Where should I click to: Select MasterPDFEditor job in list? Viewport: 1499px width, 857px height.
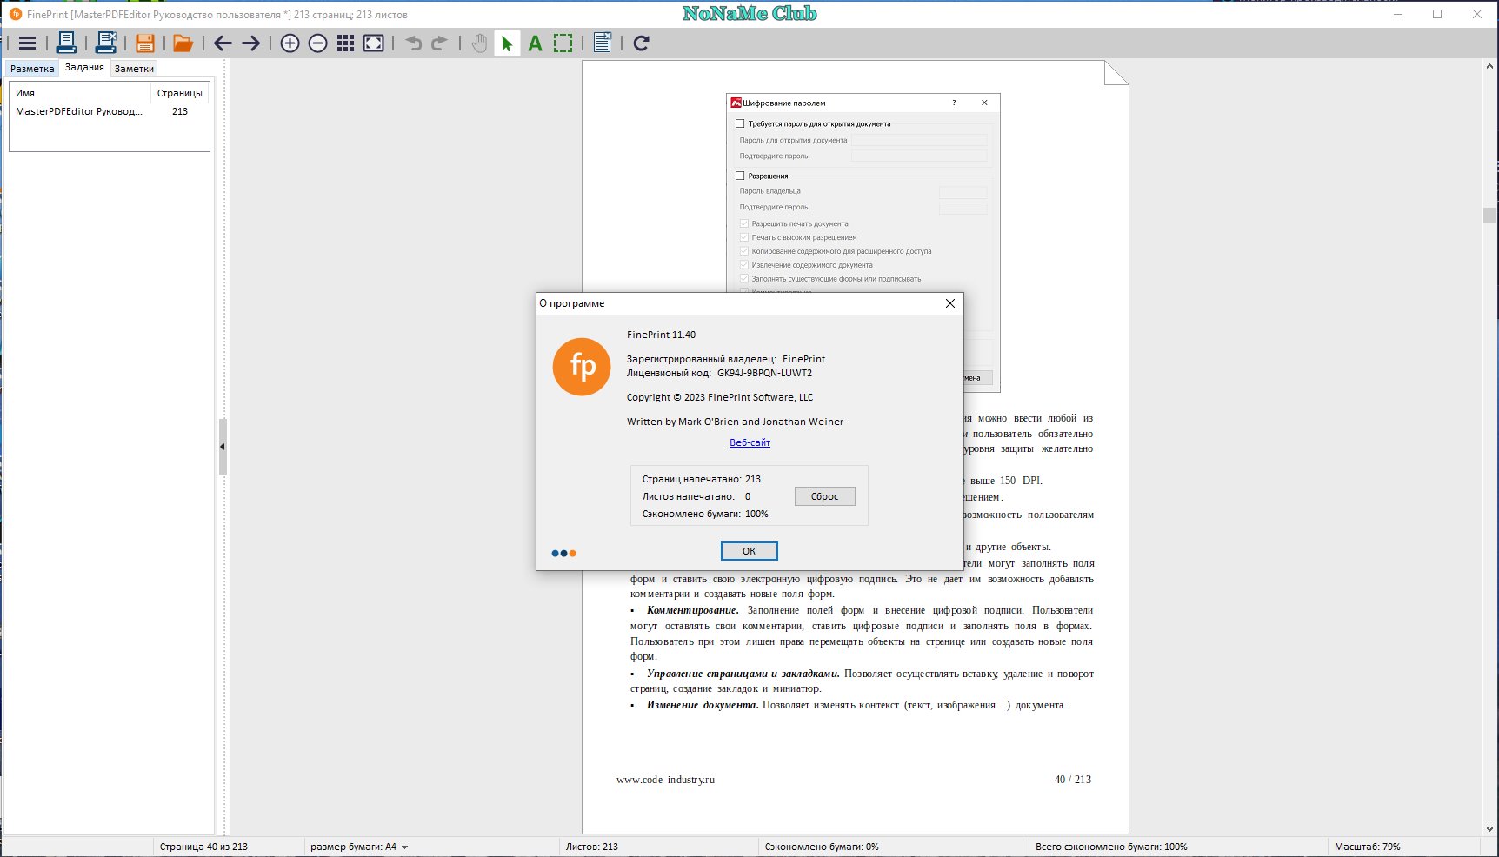[109, 111]
